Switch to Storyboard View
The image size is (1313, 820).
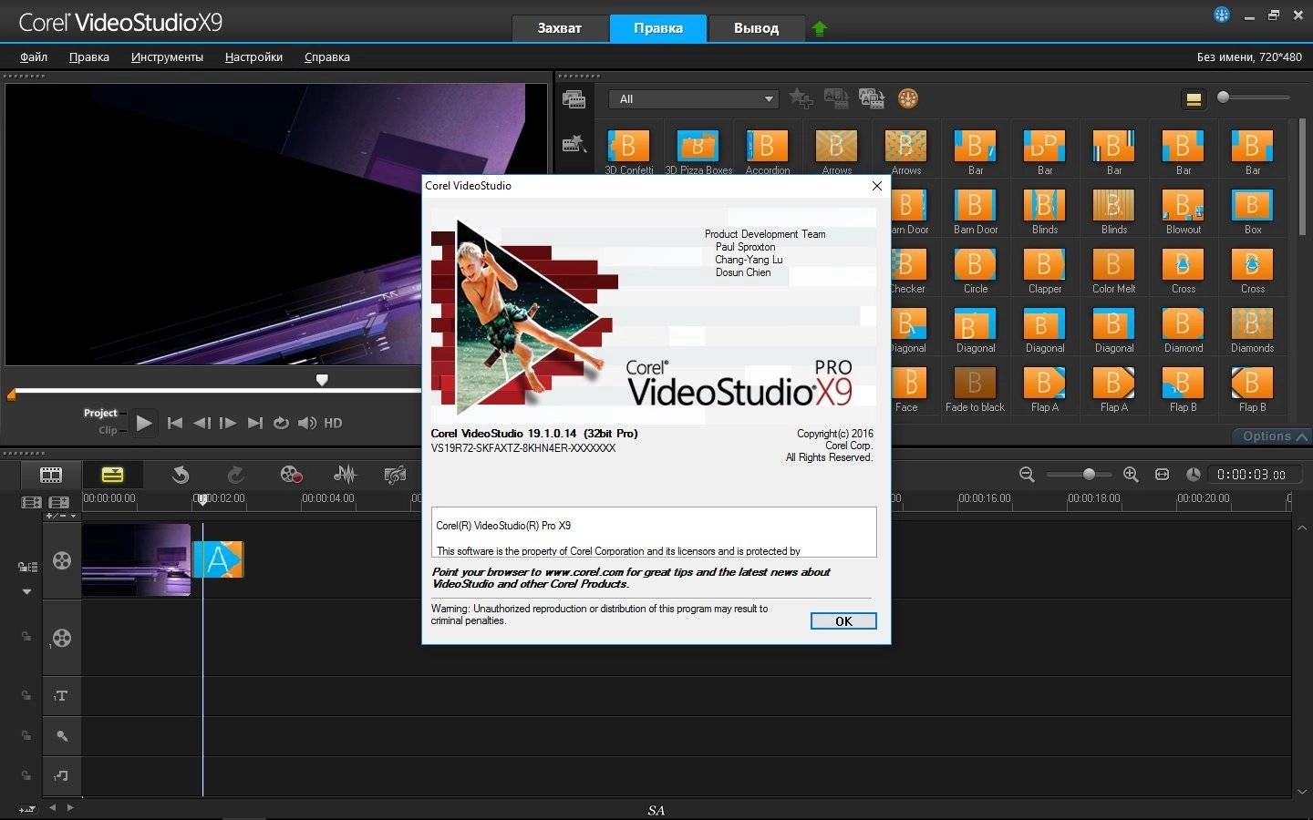coord(51,475)
